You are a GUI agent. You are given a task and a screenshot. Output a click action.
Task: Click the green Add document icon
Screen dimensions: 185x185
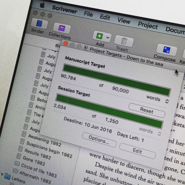99,36
